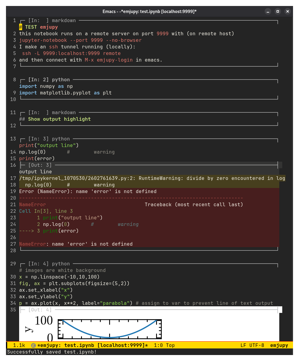Click 'Error (NameError): name 'error' is not defined'
This screenshot has height=361, width=299.
[88, 192]
